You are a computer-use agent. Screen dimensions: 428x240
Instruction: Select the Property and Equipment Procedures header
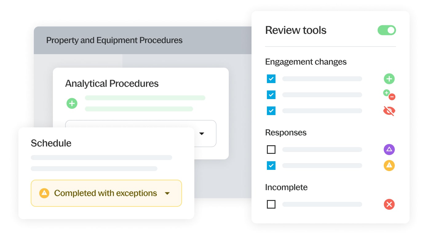point(114,40)
